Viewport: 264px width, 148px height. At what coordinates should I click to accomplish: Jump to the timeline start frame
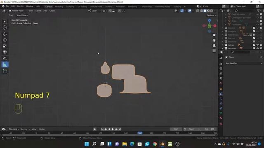[102, 129]
